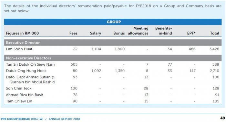Viewport: 226px width, 122px height.
Task: Click the Soh Chin Teck row name
Action: click(x=19, y=88)
